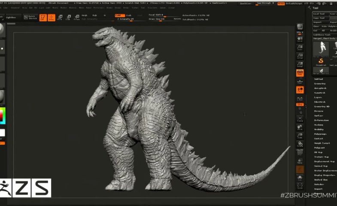Viewport: 337px width, 206px height.
Task: Expand the Deformation subpalette
Action: (x=322, y=120)
